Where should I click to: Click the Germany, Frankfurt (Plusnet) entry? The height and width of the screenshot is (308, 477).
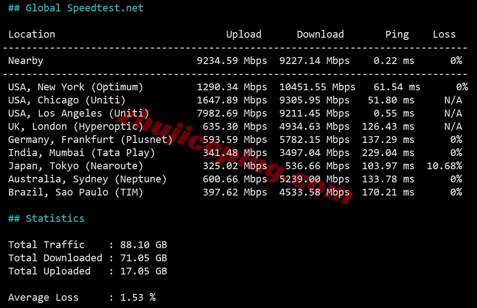tap(90, 140)
